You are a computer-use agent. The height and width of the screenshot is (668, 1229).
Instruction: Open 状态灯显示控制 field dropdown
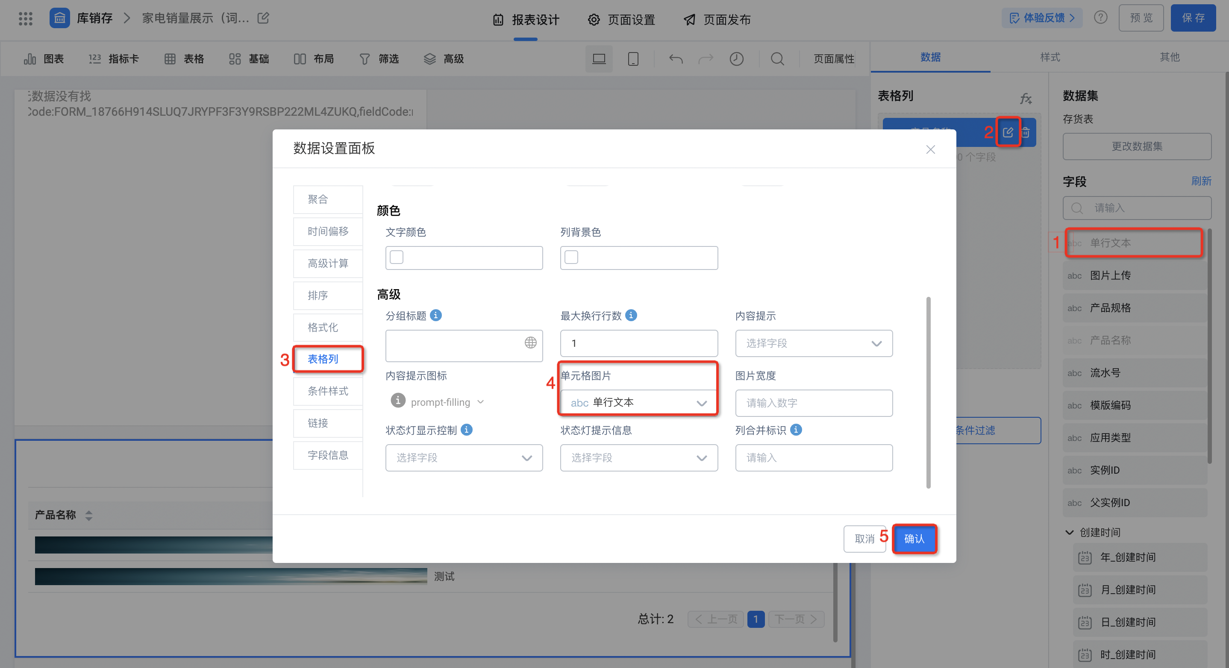click(464, 458)
